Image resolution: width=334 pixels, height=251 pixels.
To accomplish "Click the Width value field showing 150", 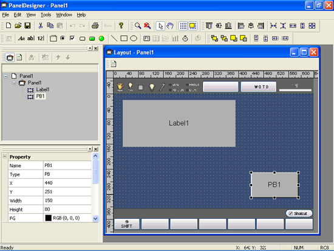I will [67, 201].
